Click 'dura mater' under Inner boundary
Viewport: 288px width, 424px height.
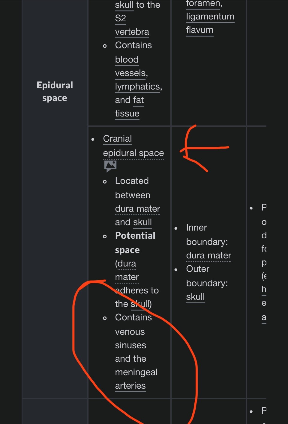click(x=209, y=255)
